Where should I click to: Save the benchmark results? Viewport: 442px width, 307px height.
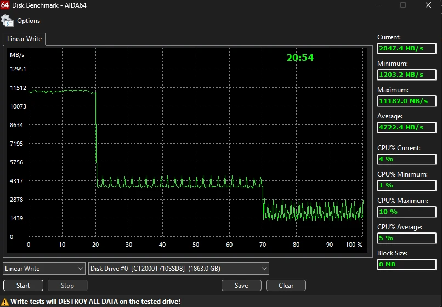click(241, 286)
